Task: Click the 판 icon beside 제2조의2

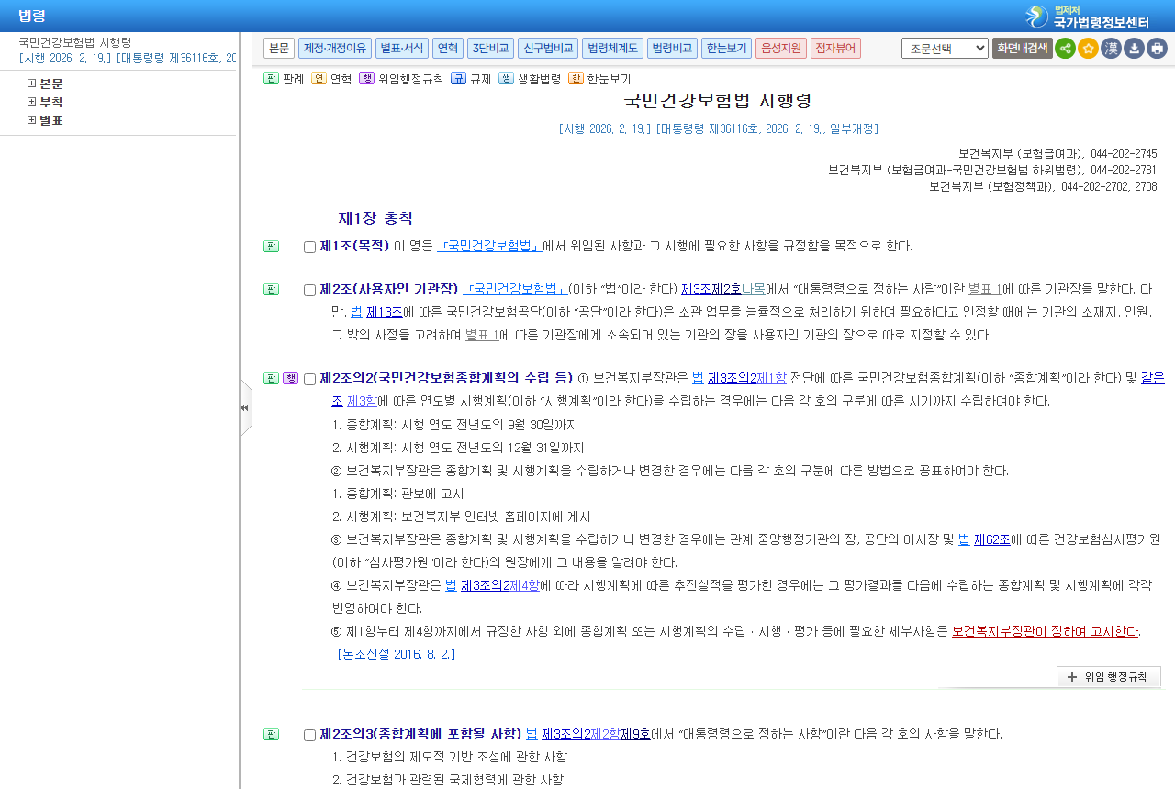Action: pos(271,378)
